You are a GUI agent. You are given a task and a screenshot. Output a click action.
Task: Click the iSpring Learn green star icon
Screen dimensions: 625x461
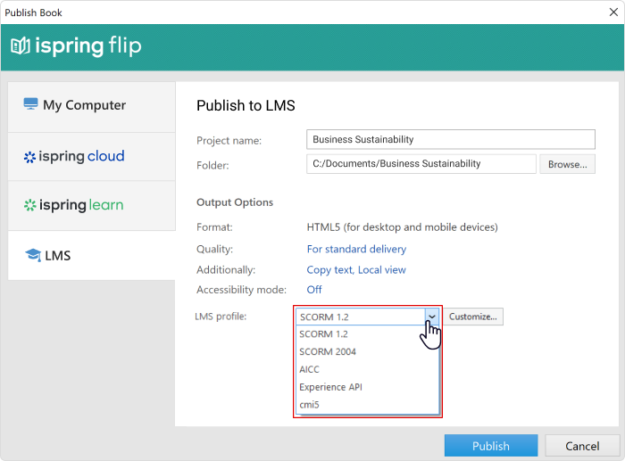point(29,205)
